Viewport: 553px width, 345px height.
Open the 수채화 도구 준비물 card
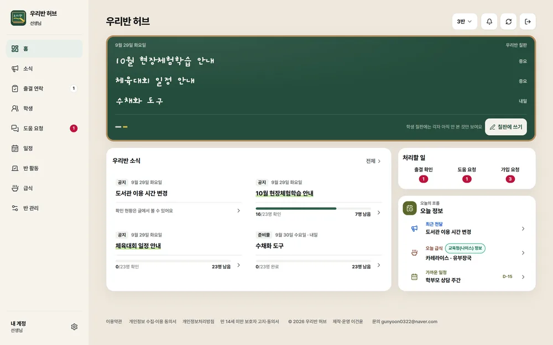(319, 250)
